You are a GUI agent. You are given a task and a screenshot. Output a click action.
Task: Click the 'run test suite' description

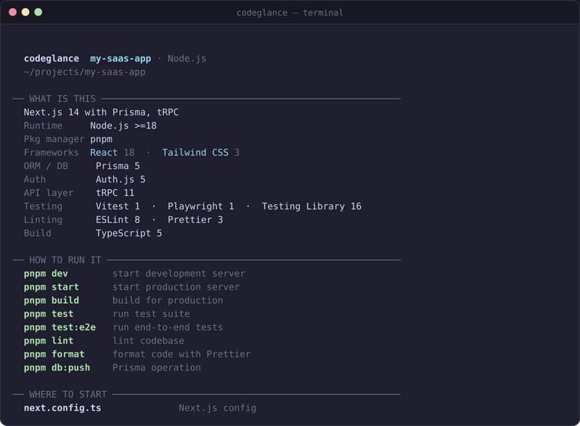tap(151, 314)
